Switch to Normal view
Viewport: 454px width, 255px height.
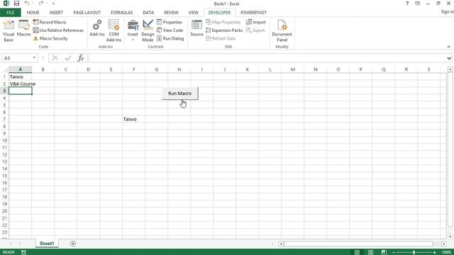(357, 252)
